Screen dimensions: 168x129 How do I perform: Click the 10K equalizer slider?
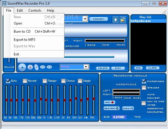(76, 100)
